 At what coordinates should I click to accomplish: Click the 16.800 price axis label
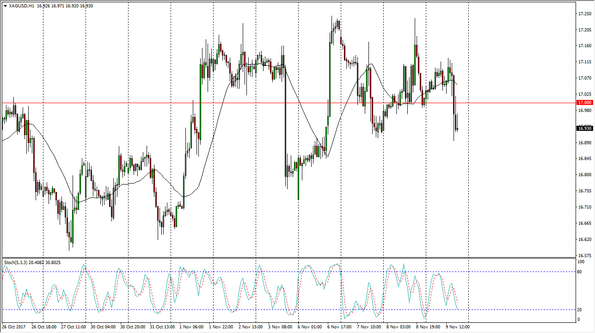(584, 175)
